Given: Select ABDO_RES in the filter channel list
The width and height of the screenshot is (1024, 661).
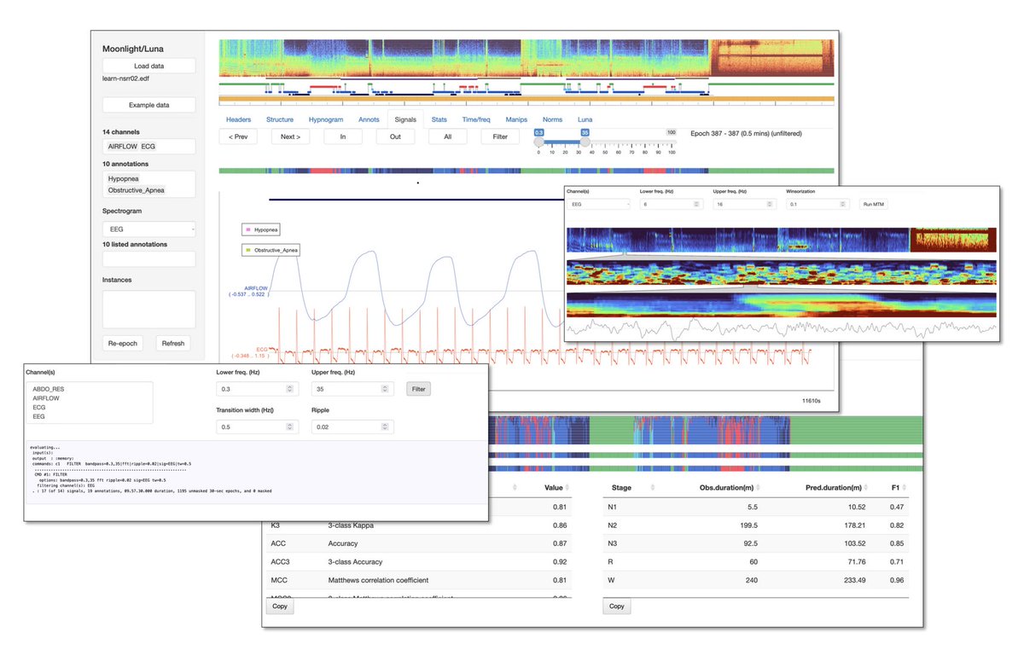Looking at the screenshot, I should (48, 388).
